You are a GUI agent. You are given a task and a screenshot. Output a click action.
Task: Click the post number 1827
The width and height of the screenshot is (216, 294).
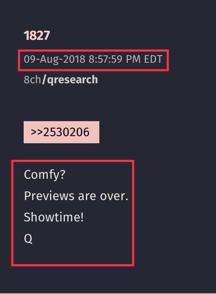[37, 36]
